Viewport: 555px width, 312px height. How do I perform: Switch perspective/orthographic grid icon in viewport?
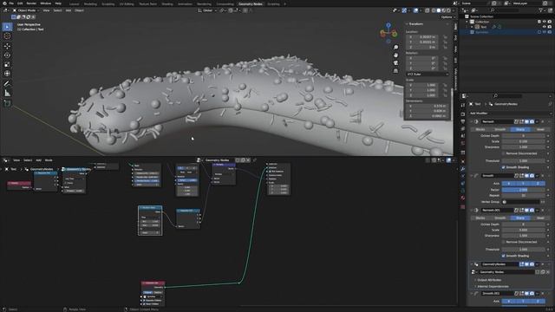tap(395, 71)
